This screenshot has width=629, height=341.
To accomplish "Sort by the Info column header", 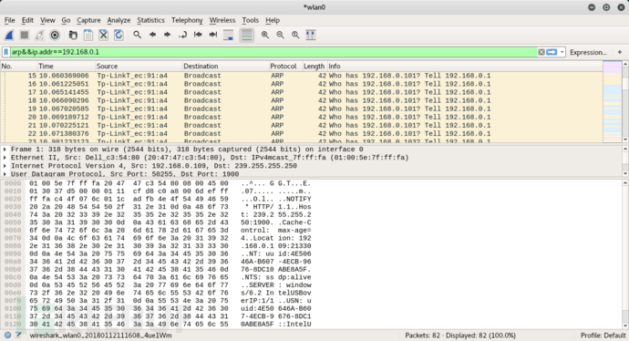I will (x=465, y=67).
